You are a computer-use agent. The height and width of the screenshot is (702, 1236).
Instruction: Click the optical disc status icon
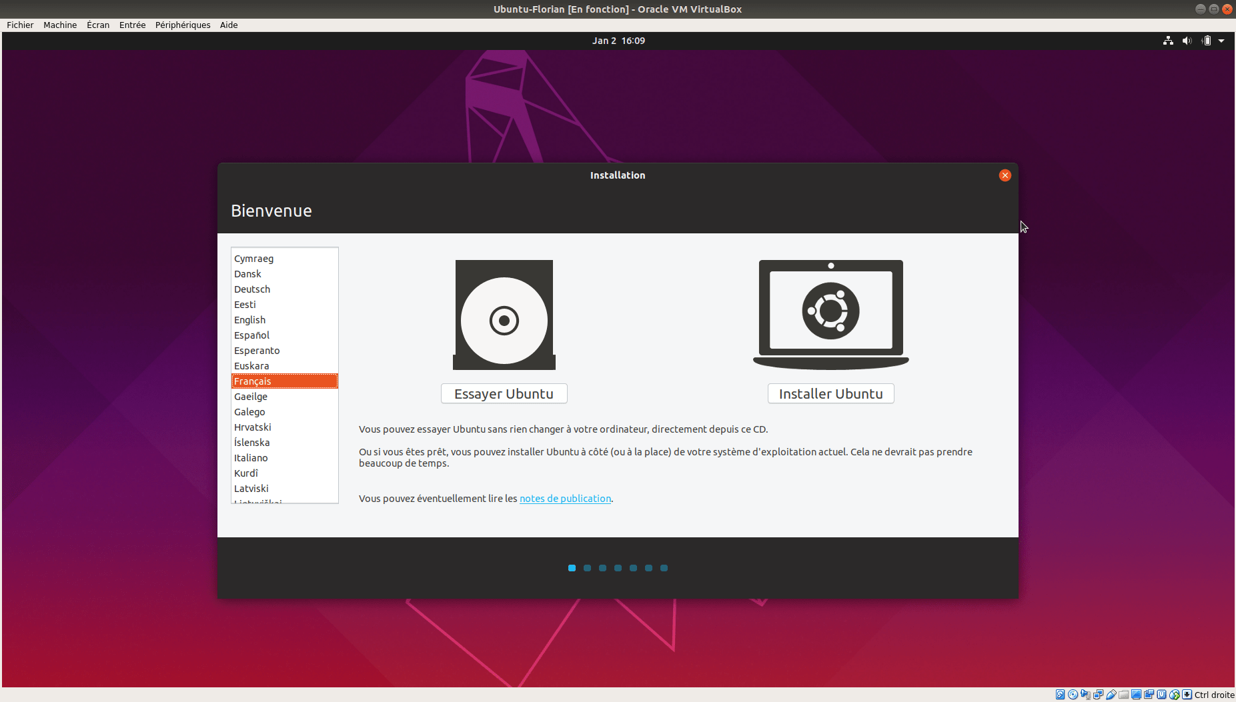(1073, 695)
